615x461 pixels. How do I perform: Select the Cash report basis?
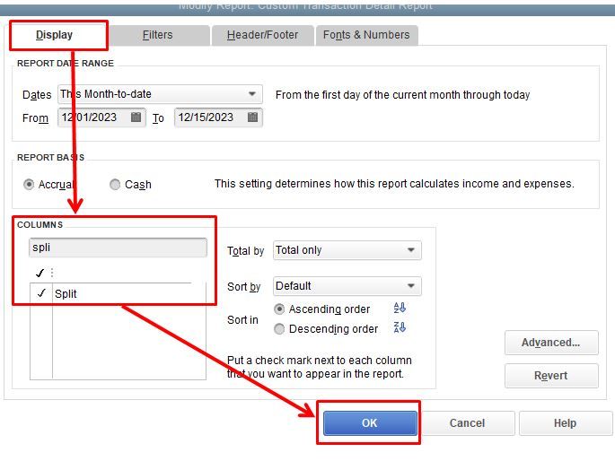pyautogui.click(x=115, y=184)
